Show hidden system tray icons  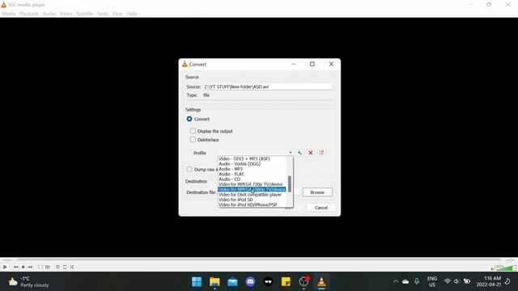click(x=396, y=281)
